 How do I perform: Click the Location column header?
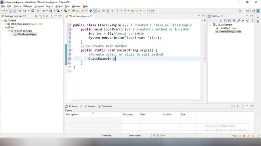coord(170,114)
